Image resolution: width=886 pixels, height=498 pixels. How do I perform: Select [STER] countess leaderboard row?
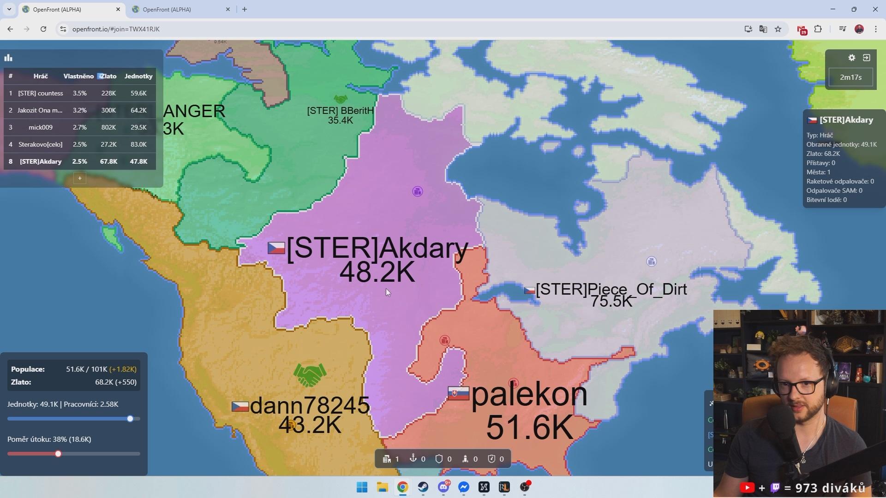(x=80, y=93)
